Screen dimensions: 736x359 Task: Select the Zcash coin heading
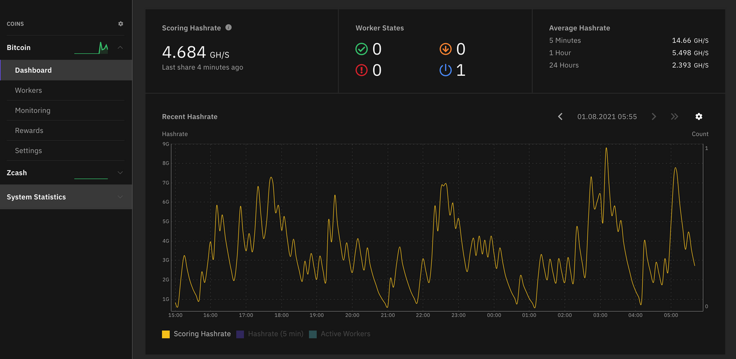click(17, 173)
